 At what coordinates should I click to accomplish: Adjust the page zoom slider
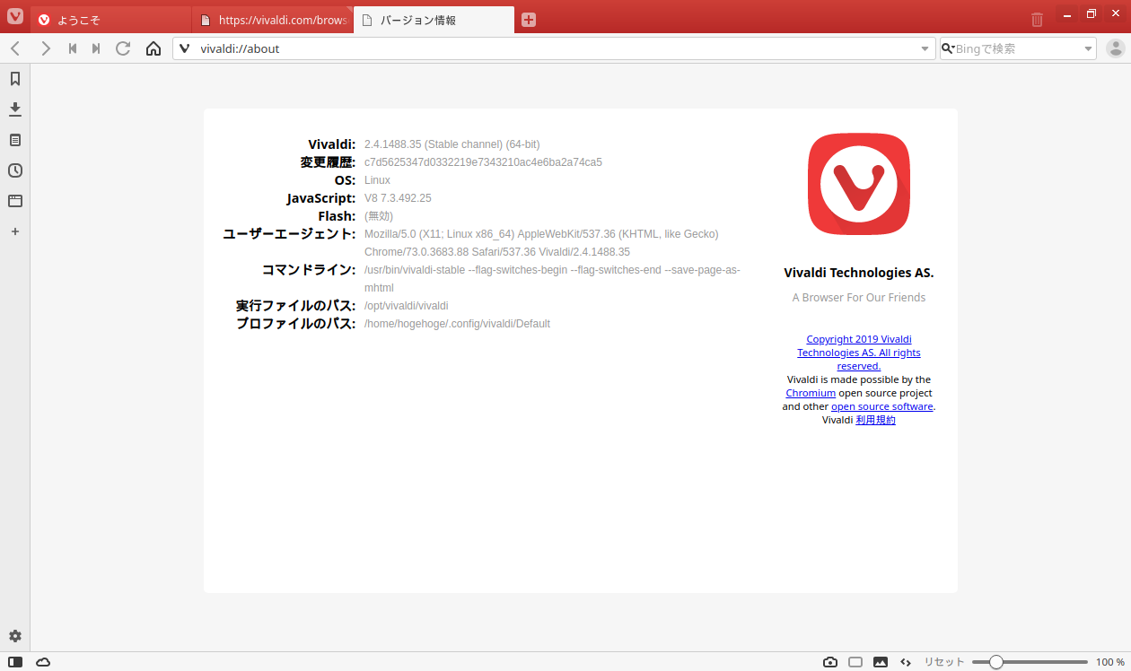[1030, 662]
